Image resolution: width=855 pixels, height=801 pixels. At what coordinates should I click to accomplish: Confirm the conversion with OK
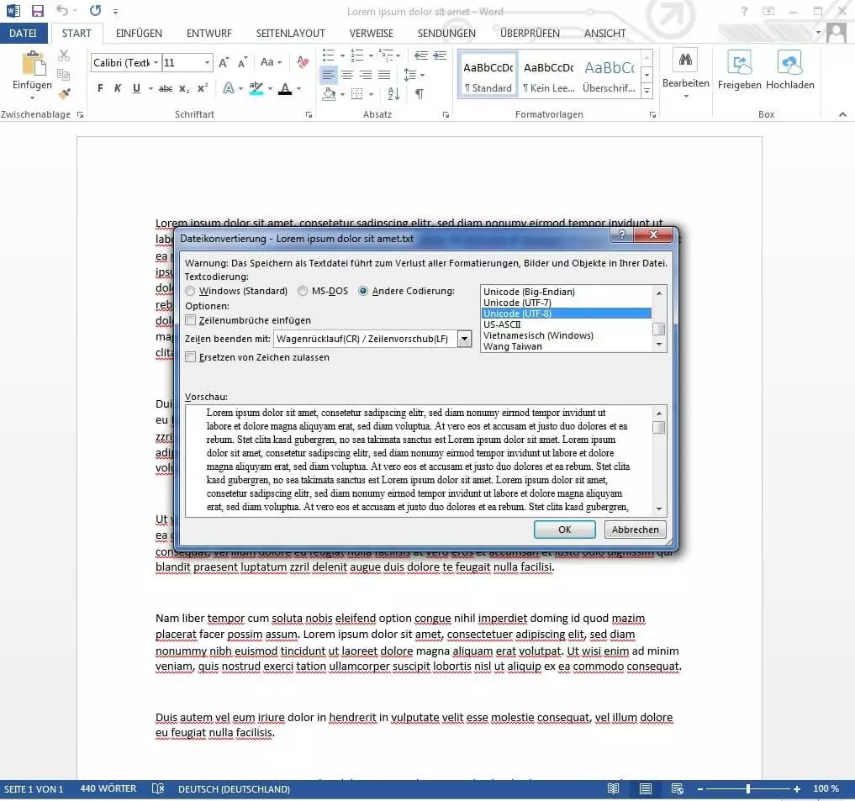[564, 530]
